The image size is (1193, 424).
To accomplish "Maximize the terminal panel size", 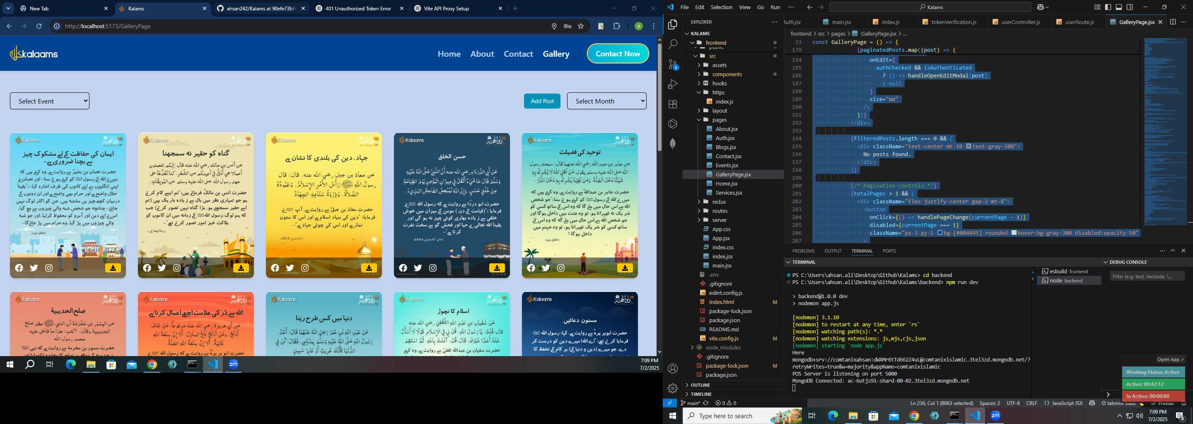I will click(x=1173, y=251).
